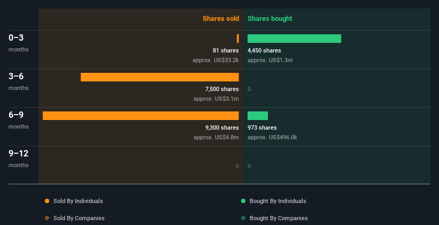
Task: Click the 0–3 months row label
Action: point(19,43)
